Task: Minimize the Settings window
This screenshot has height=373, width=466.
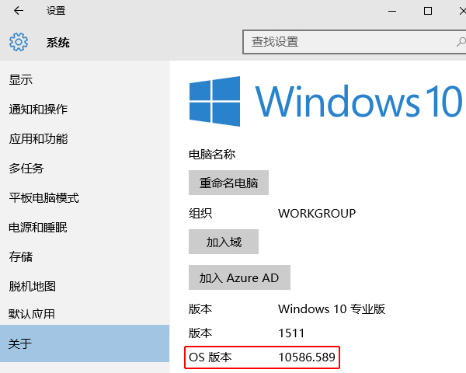Action: pos(392,11)
